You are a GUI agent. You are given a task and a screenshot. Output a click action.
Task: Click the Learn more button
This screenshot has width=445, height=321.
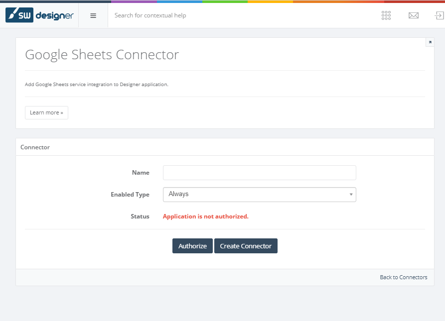click(x=46, y=113)
